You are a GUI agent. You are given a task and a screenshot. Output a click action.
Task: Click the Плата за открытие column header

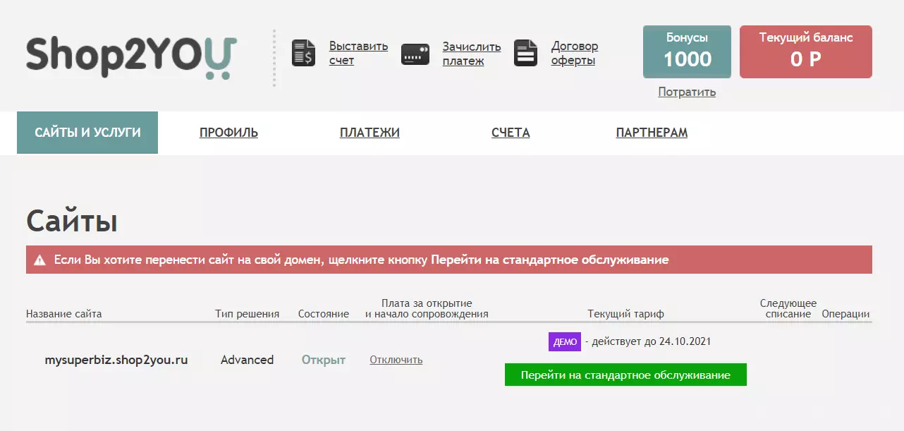(x=427, y=308)
